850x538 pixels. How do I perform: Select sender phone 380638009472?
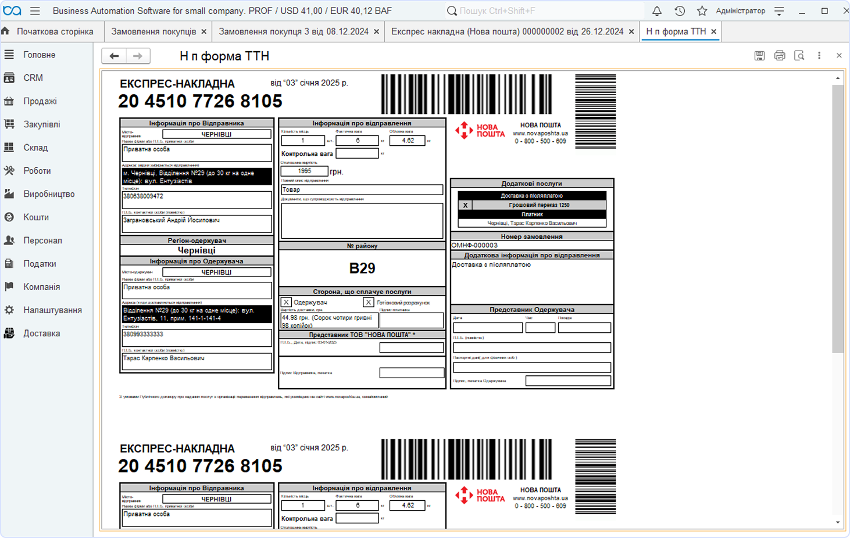tap(197, 200)
